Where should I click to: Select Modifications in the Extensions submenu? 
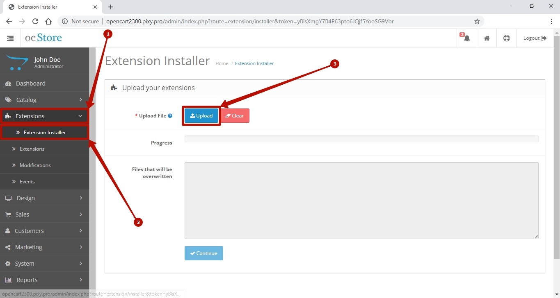coord(35,165)
